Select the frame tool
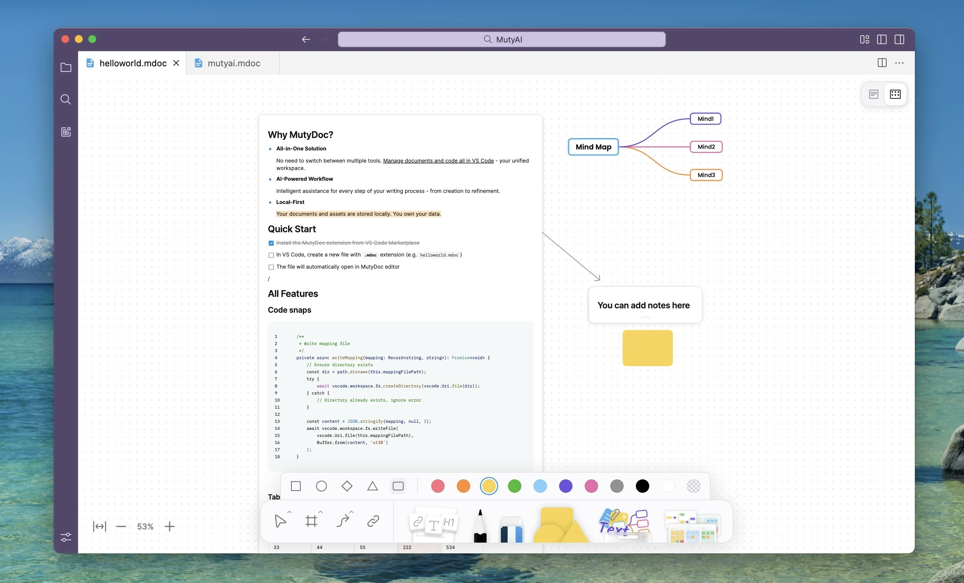Viewport: 964px width, 583px height. click(312, 521)
